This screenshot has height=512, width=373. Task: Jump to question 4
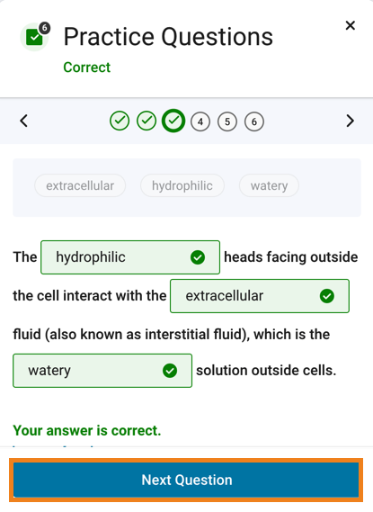coord(200,121)
